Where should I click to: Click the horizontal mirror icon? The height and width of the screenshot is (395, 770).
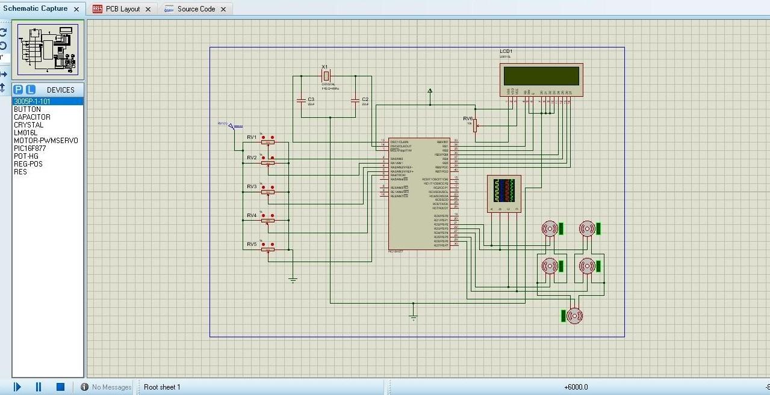[4, 73]
